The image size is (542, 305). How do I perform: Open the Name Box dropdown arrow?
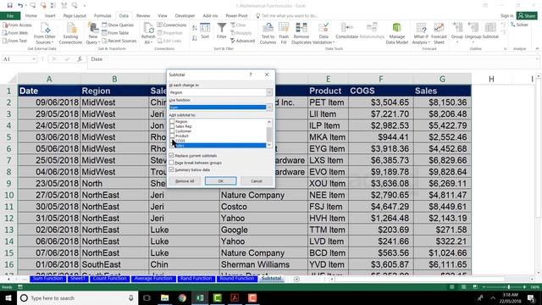click(x=34, y=59)
